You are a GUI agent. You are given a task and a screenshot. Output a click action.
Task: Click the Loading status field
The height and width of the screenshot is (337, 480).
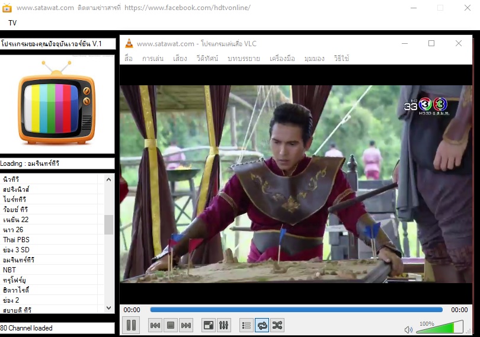[57, 163]
